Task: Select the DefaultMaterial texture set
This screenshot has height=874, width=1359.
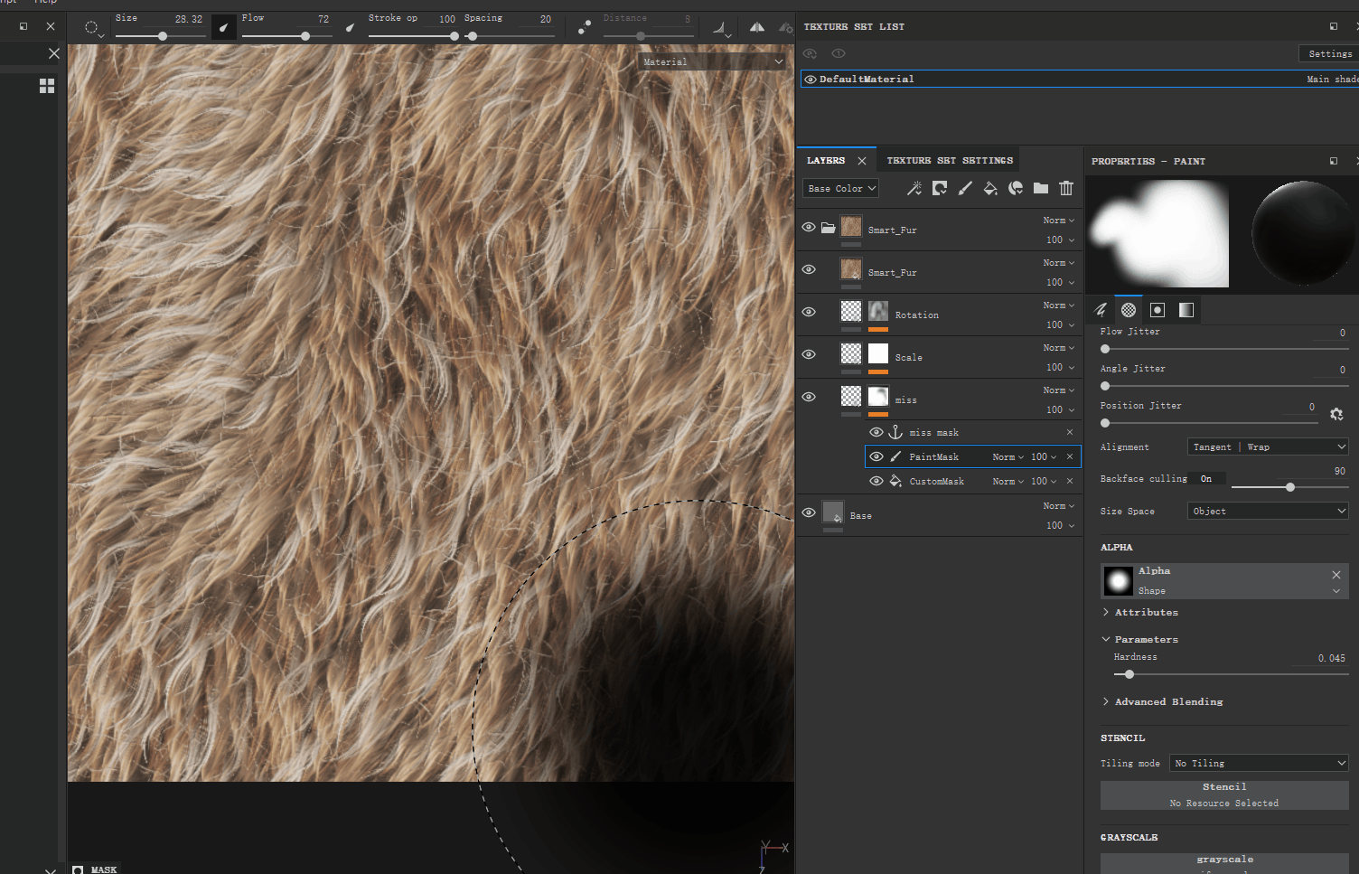Action: 1080,80
